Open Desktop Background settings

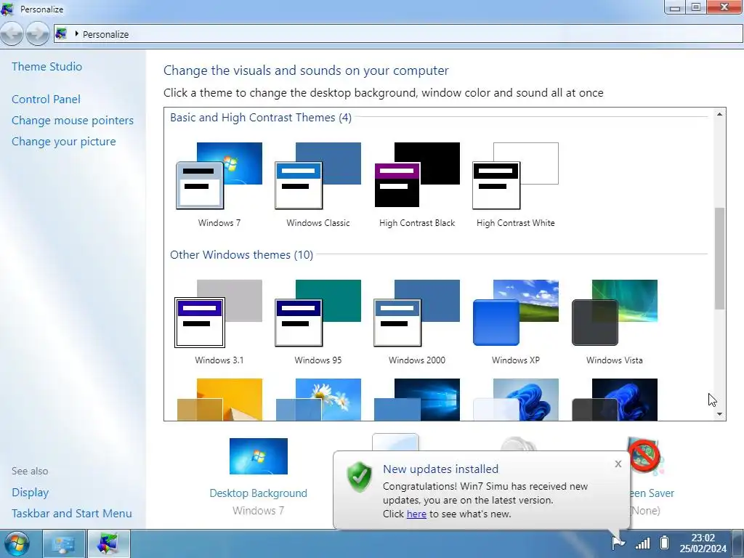[258, 476]
